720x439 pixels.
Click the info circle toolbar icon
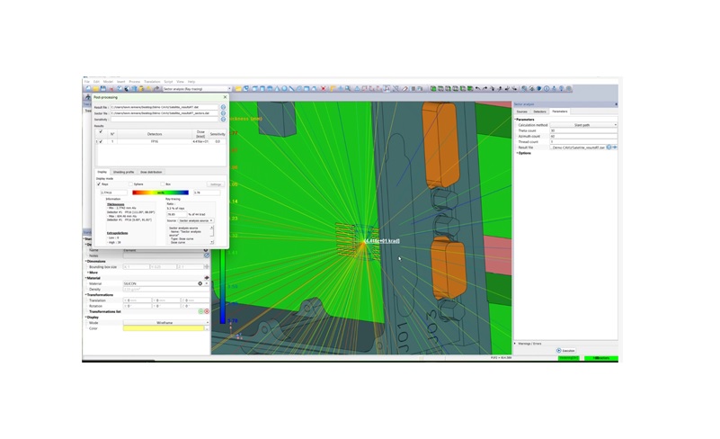coord(547,89)
